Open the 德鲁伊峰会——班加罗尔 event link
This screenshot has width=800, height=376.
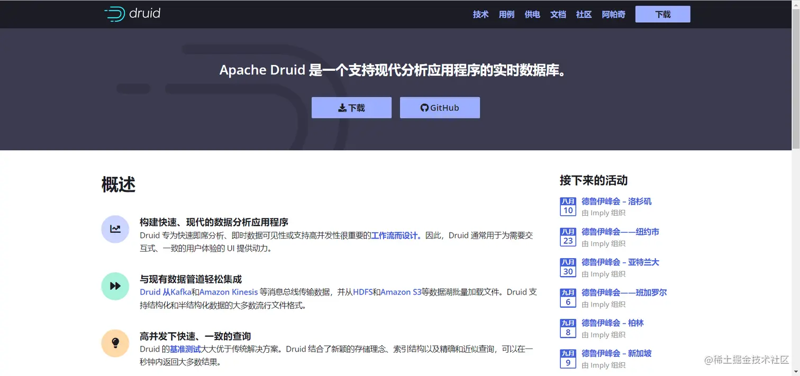[624, 292]
